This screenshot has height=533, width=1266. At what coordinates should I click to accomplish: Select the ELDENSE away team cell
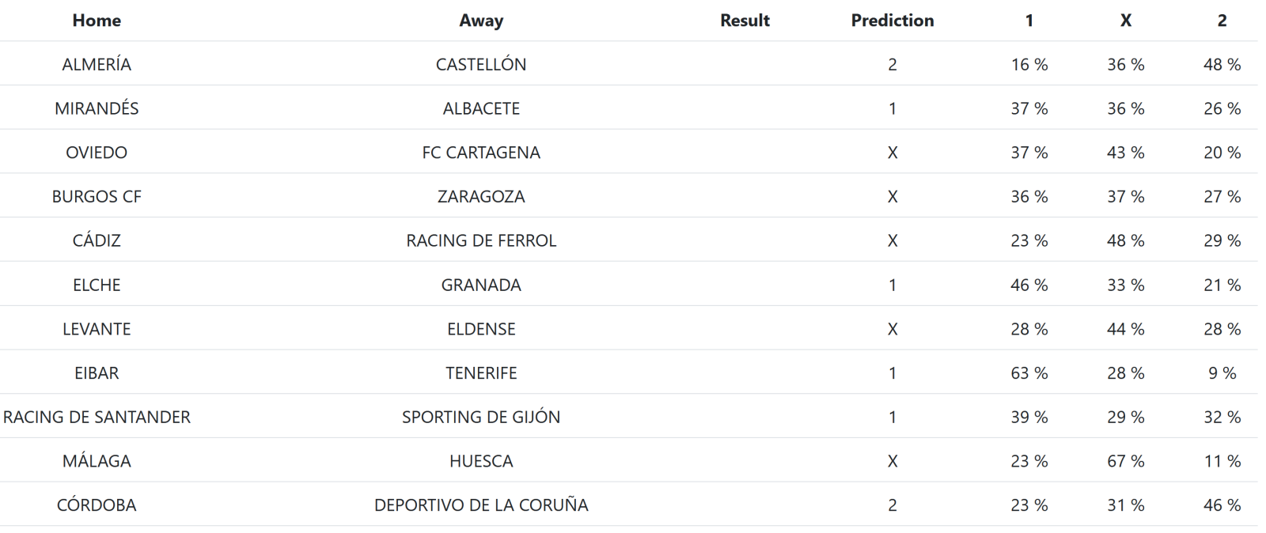point(481,329)
